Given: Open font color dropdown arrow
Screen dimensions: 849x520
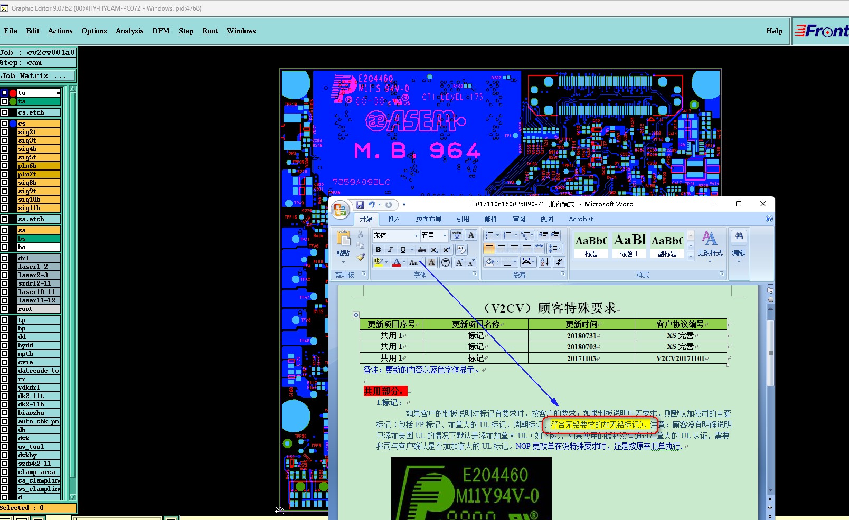Looking at the screenshot, I should tap(404, 262).
